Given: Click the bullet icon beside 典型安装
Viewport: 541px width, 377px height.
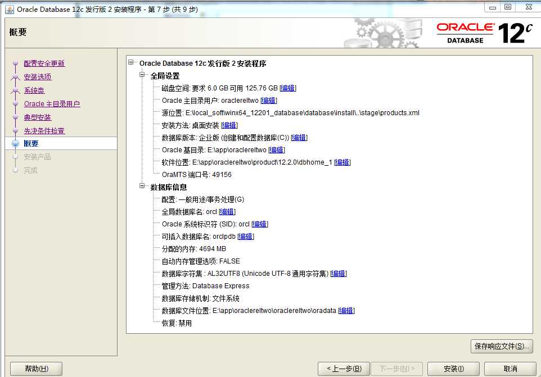Looking at the screenshot, I should click(x=15, y=117).
